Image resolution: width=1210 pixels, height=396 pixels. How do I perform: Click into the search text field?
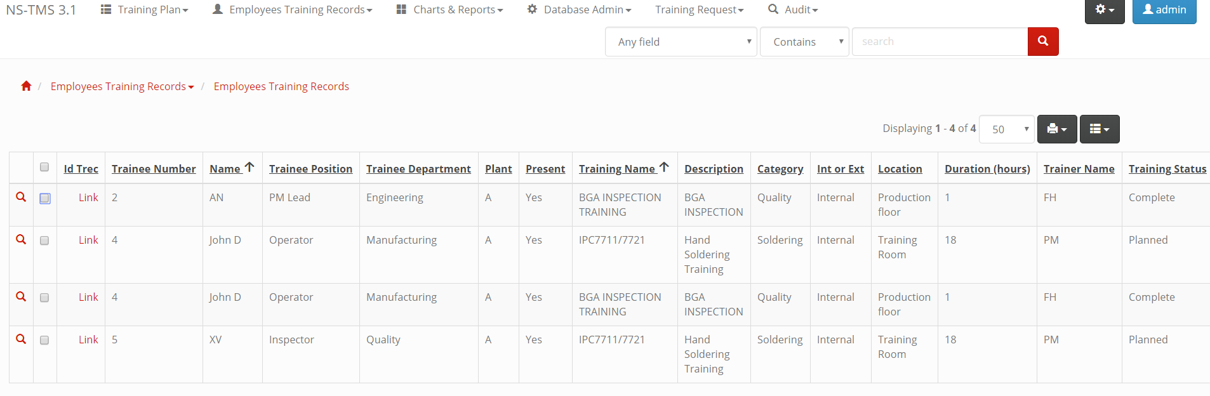tap(940, 42)
